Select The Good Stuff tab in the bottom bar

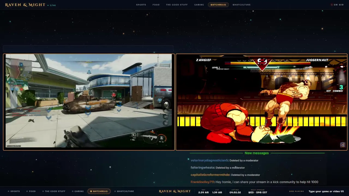click(x=54, y=191)
